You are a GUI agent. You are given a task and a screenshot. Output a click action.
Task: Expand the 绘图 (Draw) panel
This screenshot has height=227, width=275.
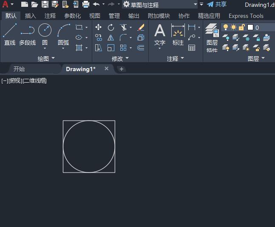[x=46, y=59]
